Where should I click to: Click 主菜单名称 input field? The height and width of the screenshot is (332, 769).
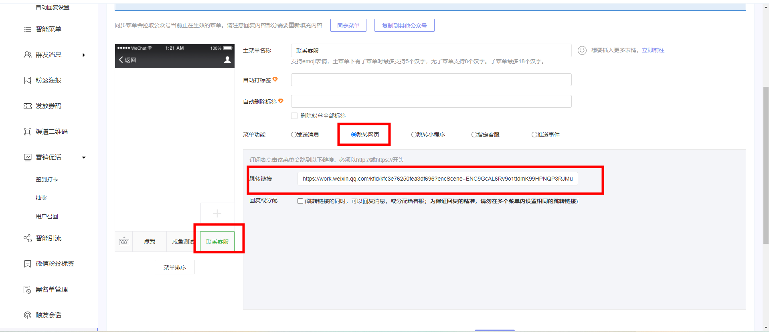(431, 50)
